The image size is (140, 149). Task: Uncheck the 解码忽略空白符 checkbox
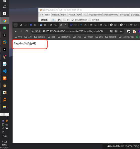[x=73, y=20]
